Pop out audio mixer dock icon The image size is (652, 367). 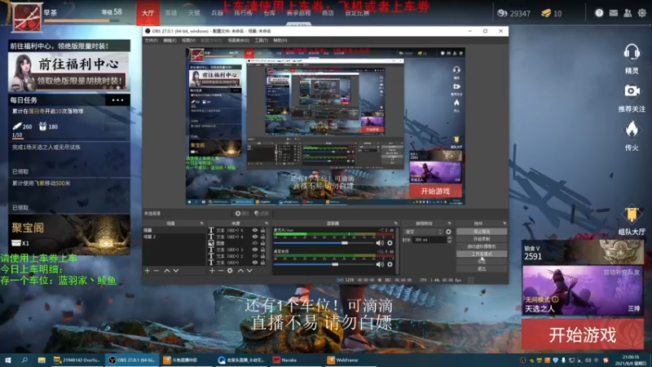pyautogui.click(x=396, y=223)
